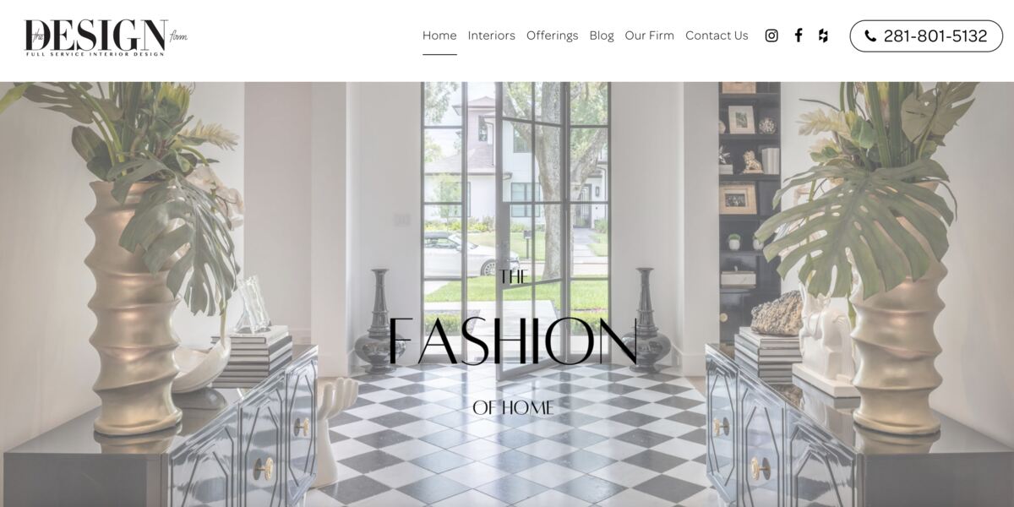Go to the Home menu item
Viewport: 1014px width, 507px height.
(x=439, y=35)
